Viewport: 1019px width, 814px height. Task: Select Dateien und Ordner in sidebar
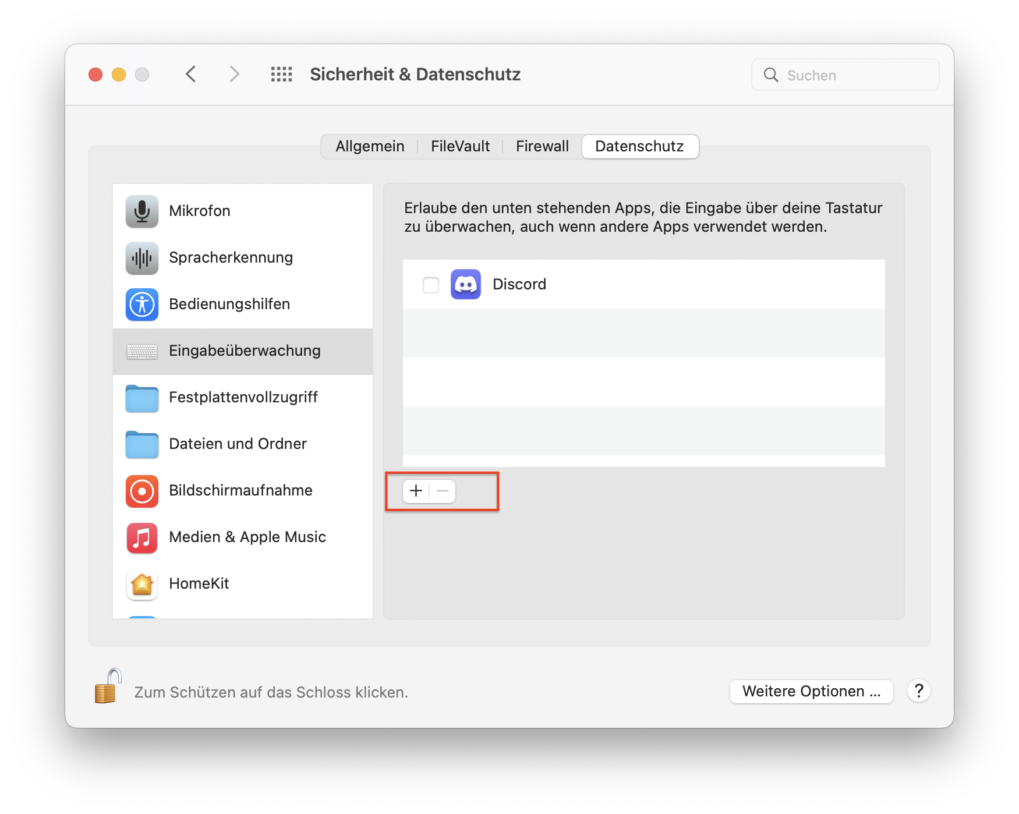click(x=238, y=444)
